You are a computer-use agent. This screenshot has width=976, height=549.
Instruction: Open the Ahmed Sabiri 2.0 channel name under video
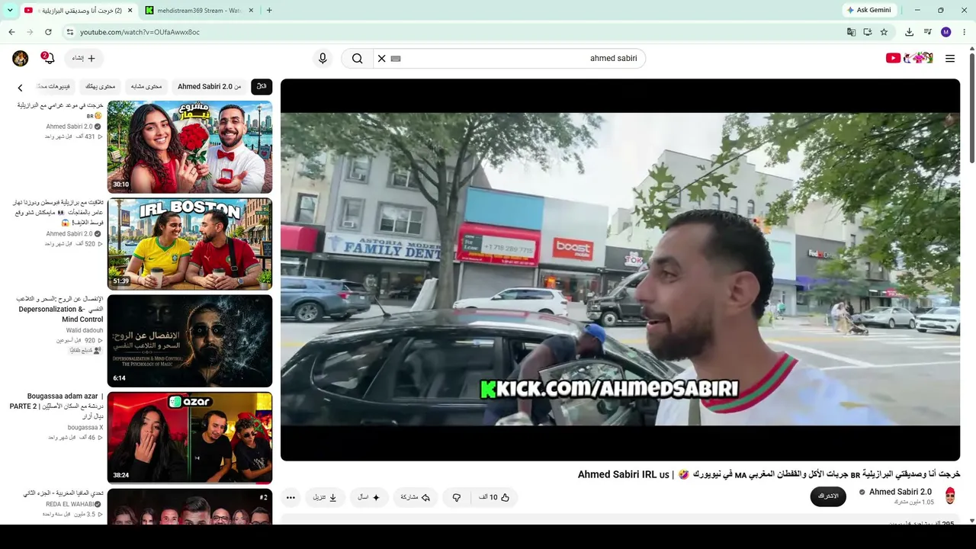[x=901, y=492]
